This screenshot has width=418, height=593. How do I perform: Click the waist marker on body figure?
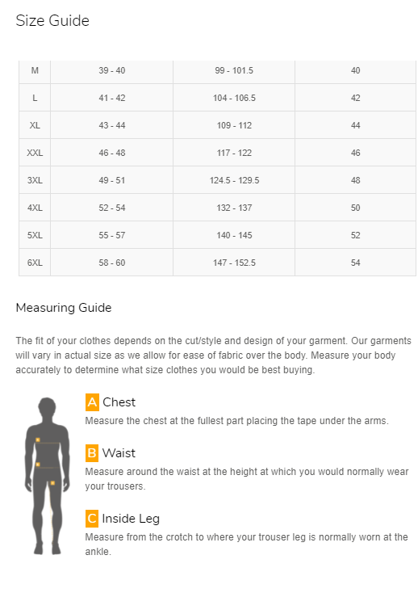(38, 465)
